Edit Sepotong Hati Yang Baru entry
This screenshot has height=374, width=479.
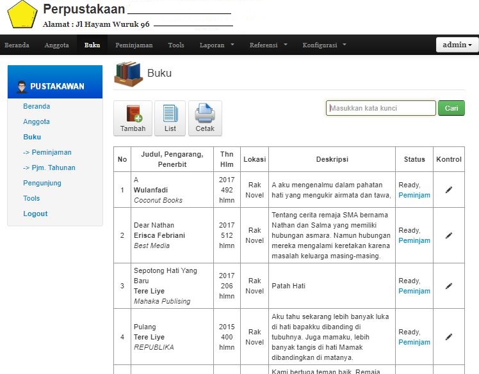coord(449,286)
